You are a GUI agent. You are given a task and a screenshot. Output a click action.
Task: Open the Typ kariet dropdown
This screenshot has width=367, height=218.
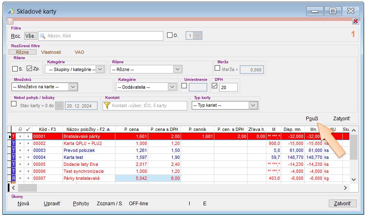tap(252, 106)
